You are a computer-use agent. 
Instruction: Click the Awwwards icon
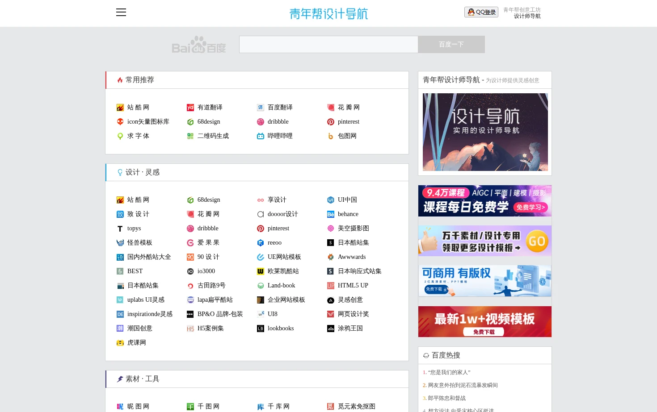pyautogui.click(x=331, y=257)
